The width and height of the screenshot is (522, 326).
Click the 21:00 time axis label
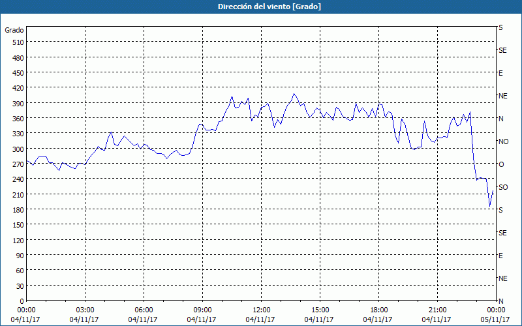click(437, 310)
